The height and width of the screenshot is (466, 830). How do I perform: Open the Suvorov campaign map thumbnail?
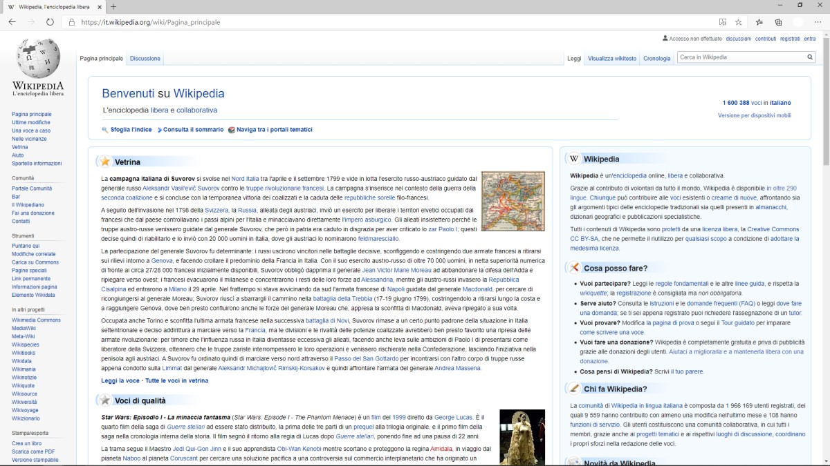[x=513, y=201]
